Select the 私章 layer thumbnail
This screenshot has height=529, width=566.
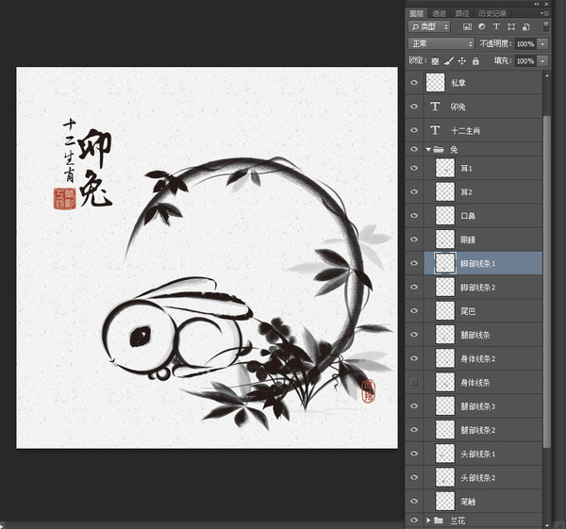435,83
